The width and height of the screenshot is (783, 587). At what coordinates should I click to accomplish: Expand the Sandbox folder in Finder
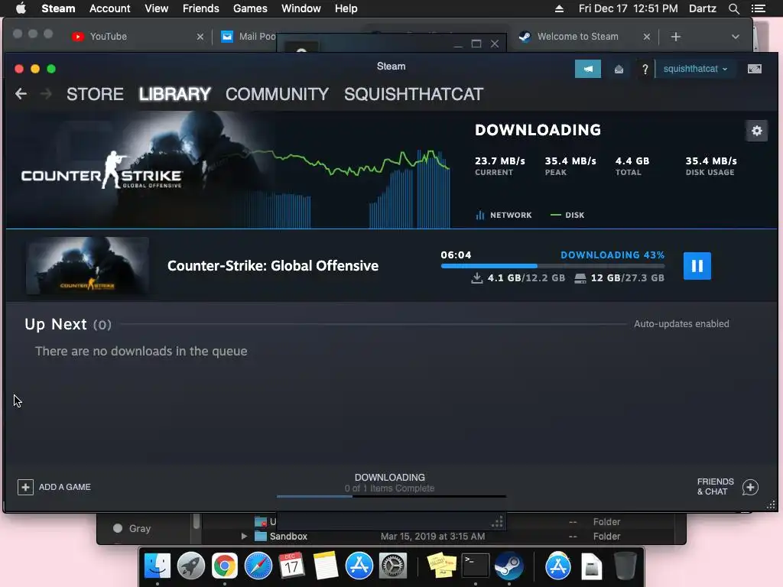coord(244,536)
